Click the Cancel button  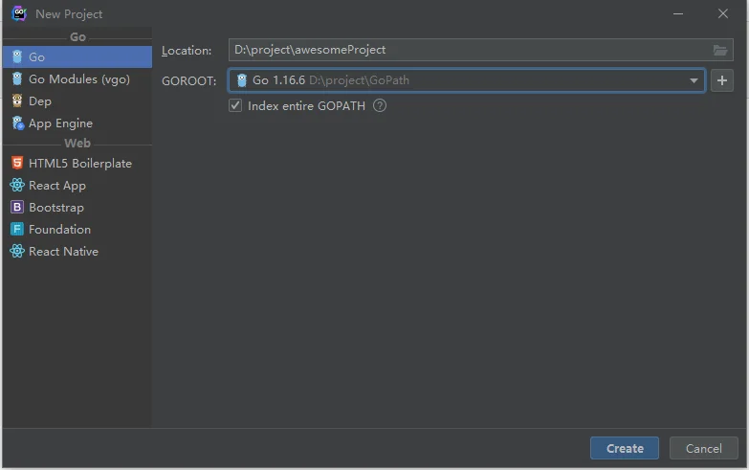[704, 448]
